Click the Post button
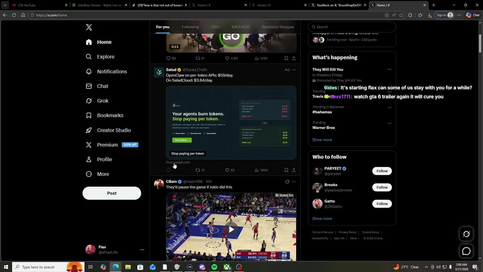 pyautogui.click(x=112, y=193)
